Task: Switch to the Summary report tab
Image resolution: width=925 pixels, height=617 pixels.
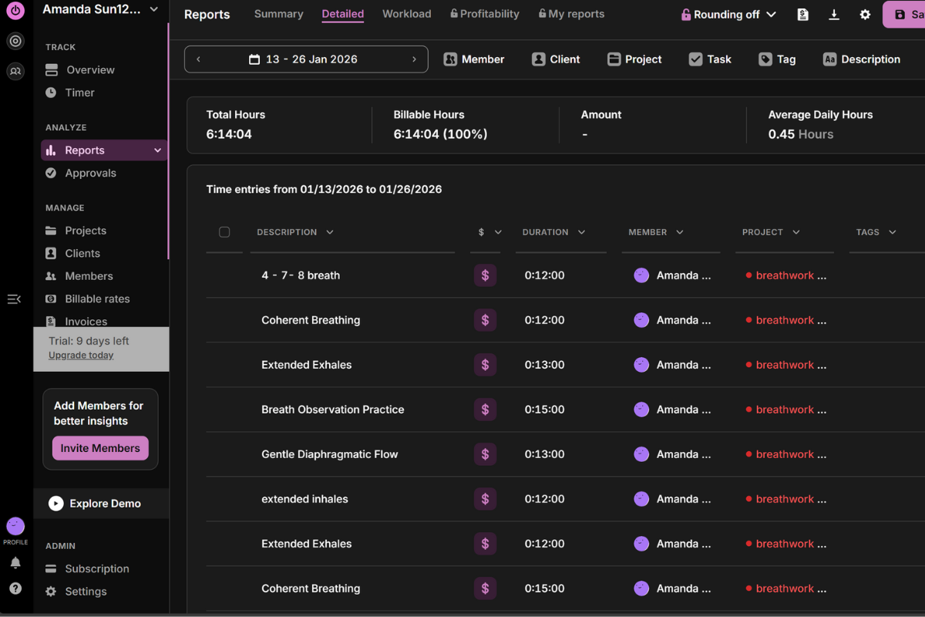Action: pyautogui.click(x=278, y=14)
